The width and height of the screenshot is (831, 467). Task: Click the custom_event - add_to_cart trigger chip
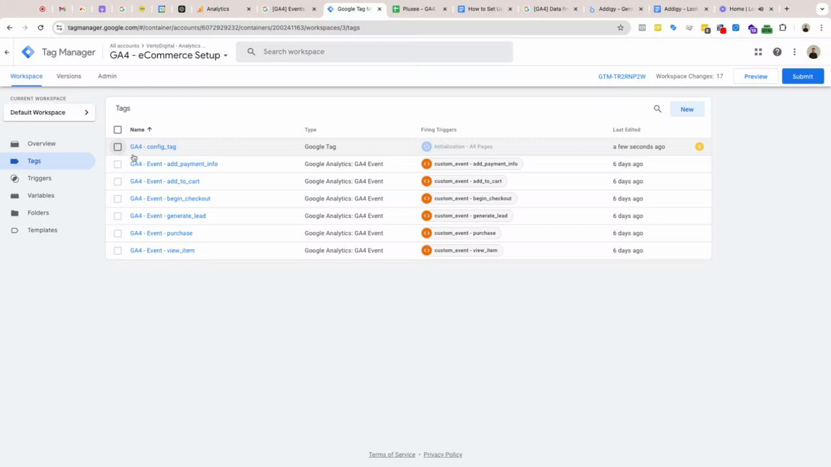pos(464,181)
